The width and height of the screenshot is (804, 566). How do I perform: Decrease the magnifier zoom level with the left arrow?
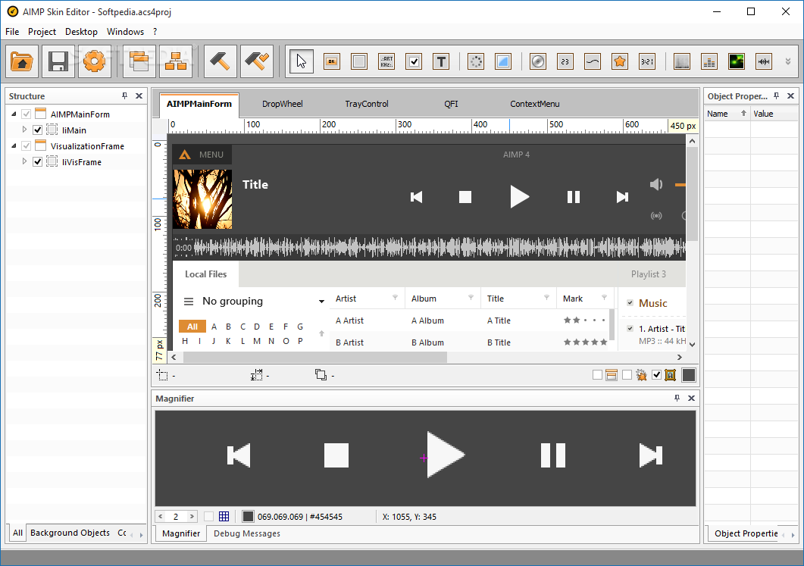[x=161, y=517]
